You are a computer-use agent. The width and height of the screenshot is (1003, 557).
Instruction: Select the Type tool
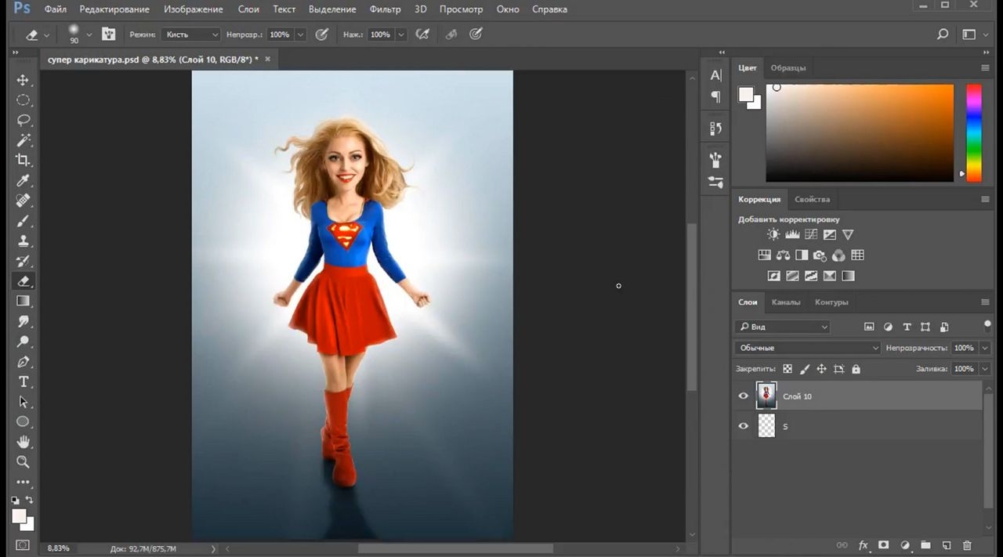(23, 382)
